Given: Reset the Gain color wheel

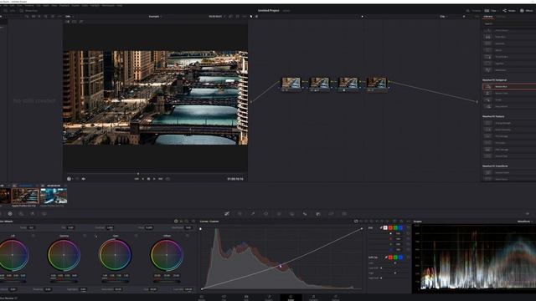Looking at the screenshot, I should (136, 236).
